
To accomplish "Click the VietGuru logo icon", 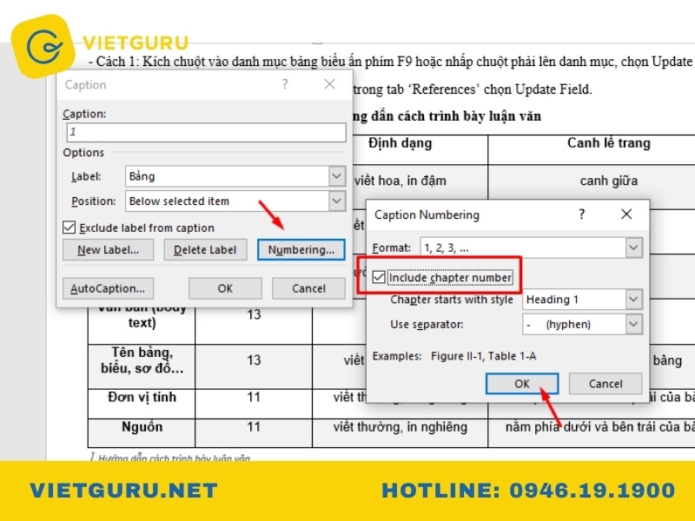I will [x=43, y=46].
